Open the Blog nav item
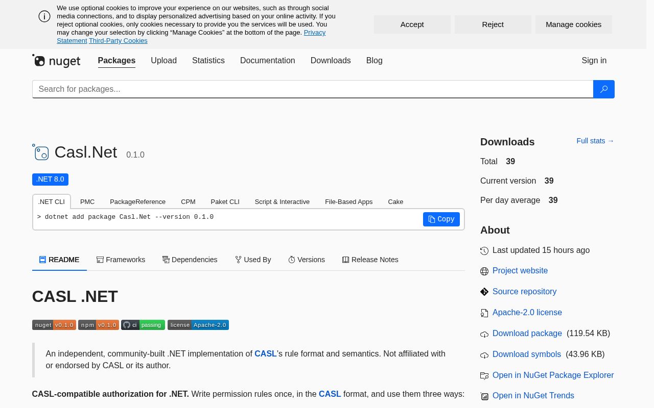 click(x=375, y=61)
